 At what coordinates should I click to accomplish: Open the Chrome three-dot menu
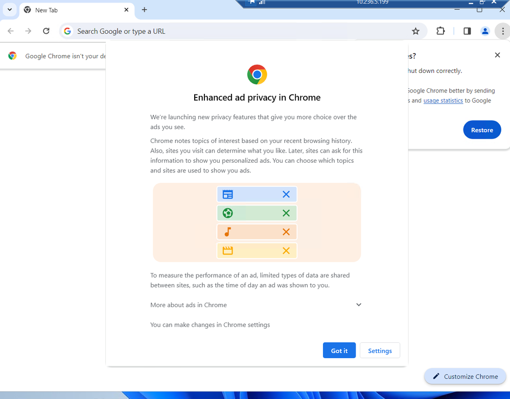(x=502, y=31)
